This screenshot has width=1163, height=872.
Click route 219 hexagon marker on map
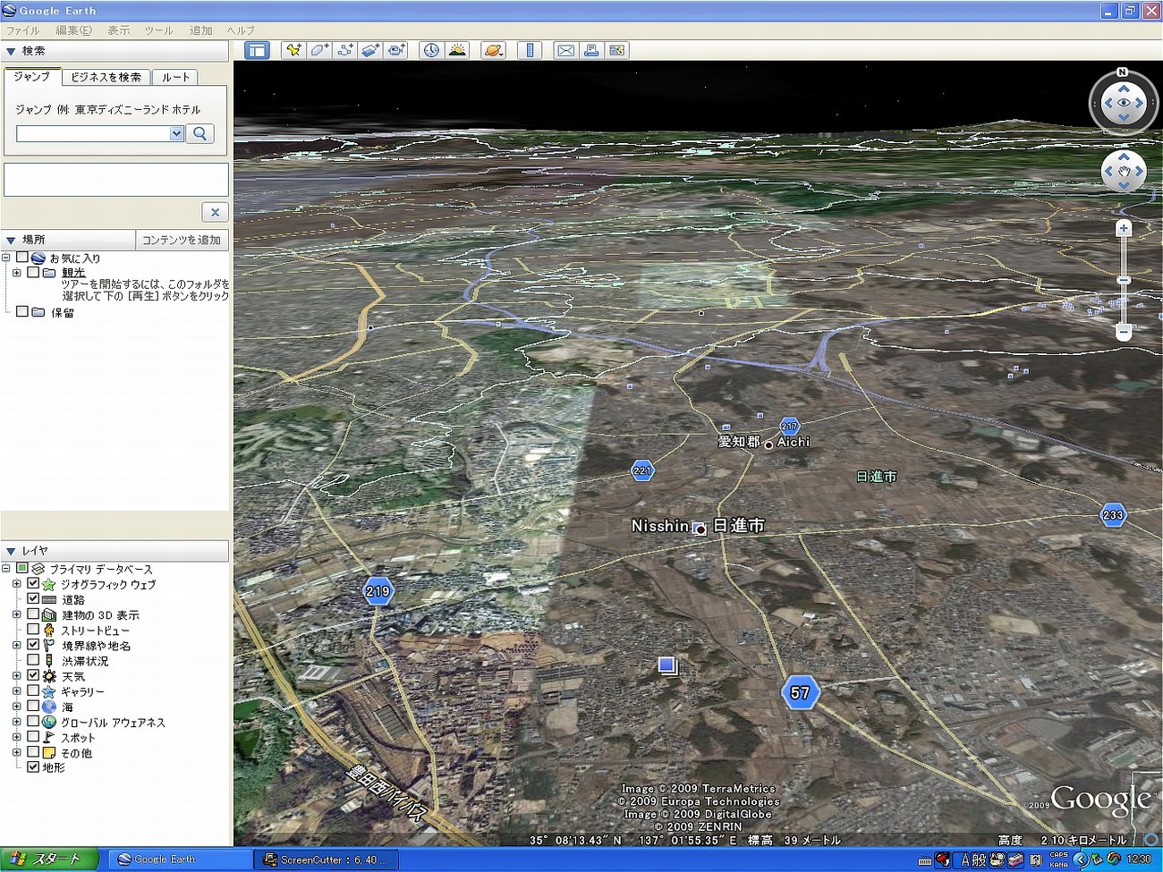click(x=378, y=591)
